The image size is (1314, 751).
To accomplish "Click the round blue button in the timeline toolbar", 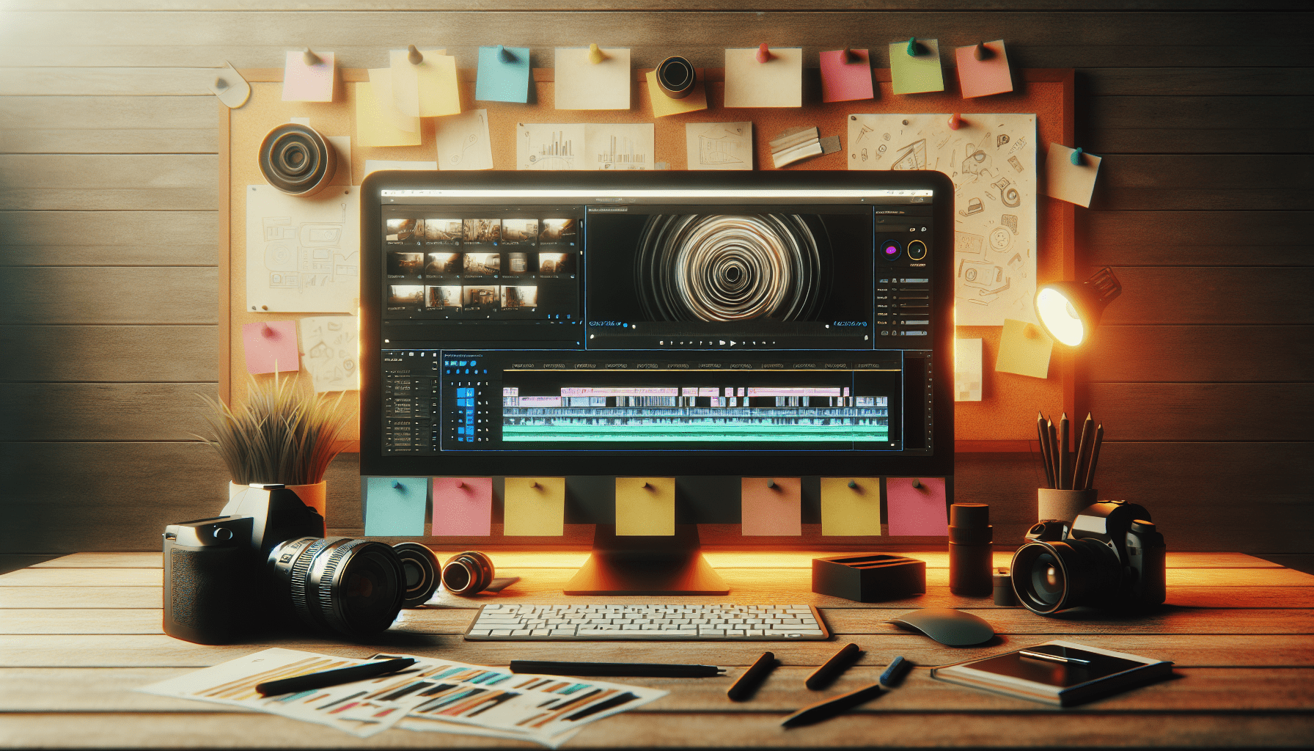I will (x=472, y=363).
